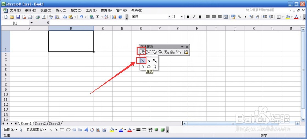Viewport: 307px width, 139px height.
Task: Open Flowchart category in AutoShapes toolbar
Action: click(x=166, y=52)
